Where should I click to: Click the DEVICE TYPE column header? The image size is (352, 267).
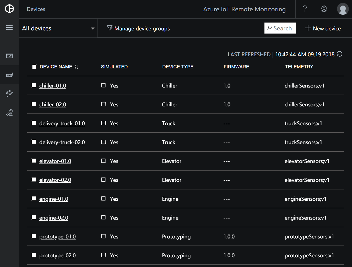pos(178,67)
